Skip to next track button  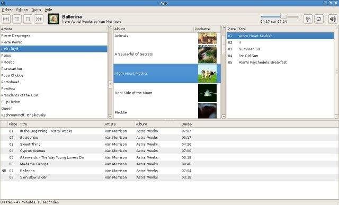click(39, 19)
